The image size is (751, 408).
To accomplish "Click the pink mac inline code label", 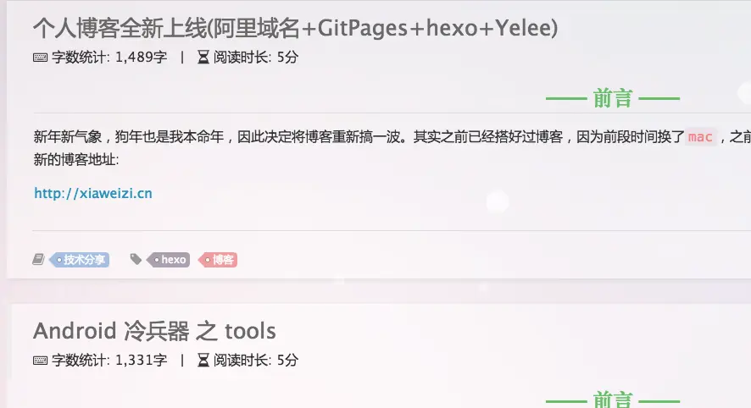I will [x=700, y=137].
